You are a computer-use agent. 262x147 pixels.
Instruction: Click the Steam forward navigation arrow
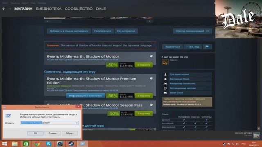click(x=10, y=9)
